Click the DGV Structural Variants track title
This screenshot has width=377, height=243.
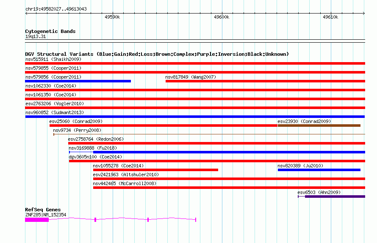click(157, 54)
